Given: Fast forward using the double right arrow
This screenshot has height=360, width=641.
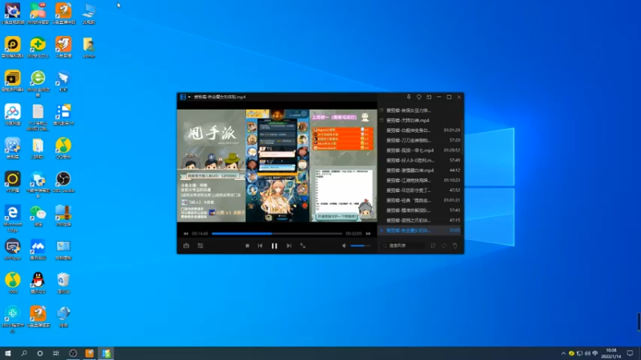Looking at the screenshot, I should (x=369, y=234).
